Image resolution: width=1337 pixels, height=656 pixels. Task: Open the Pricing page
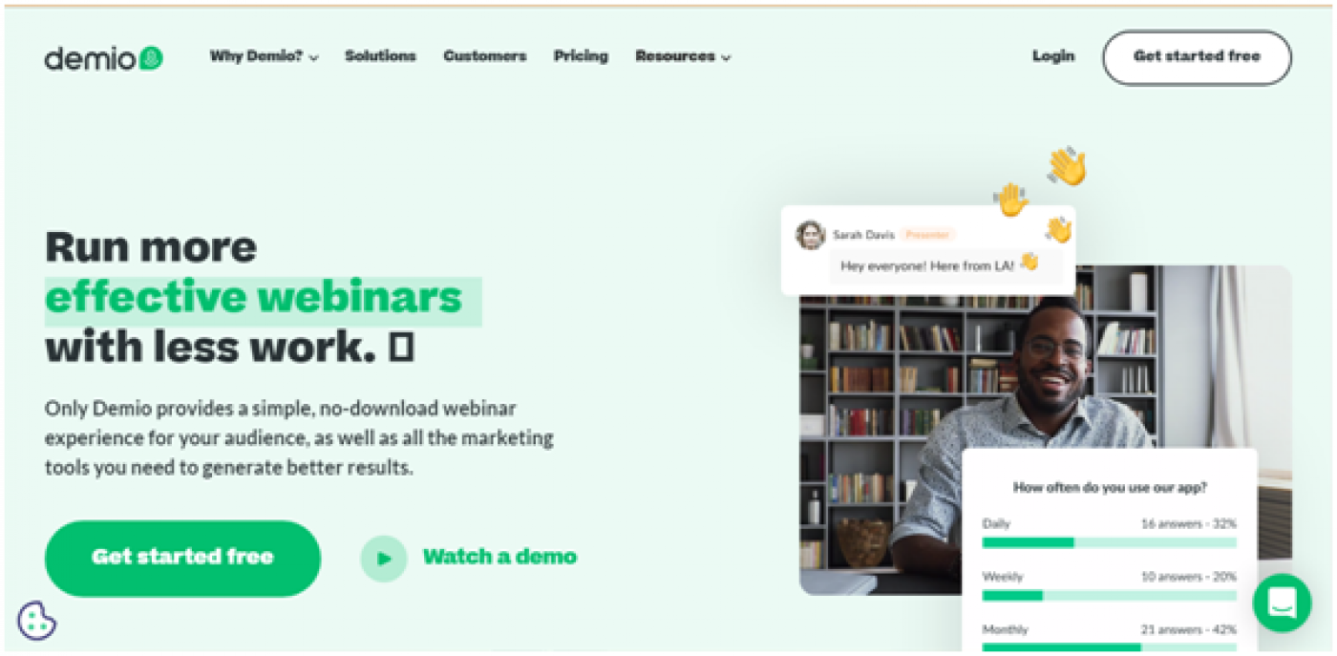pos(581,56)
